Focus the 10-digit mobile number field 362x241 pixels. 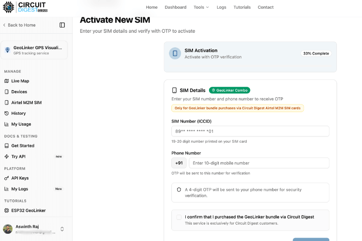coord(259,163)
